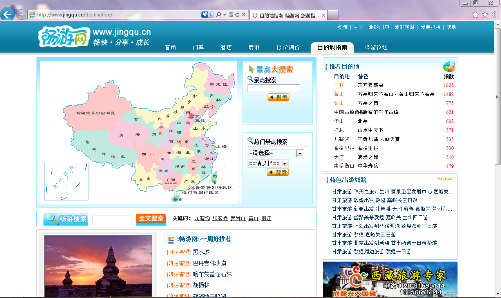
Task: Open the 酒店 nav tab
Action: point(226,47)
